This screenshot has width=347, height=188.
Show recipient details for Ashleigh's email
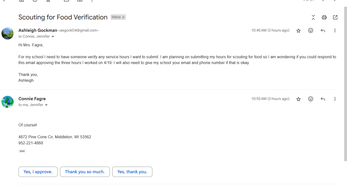53,37
